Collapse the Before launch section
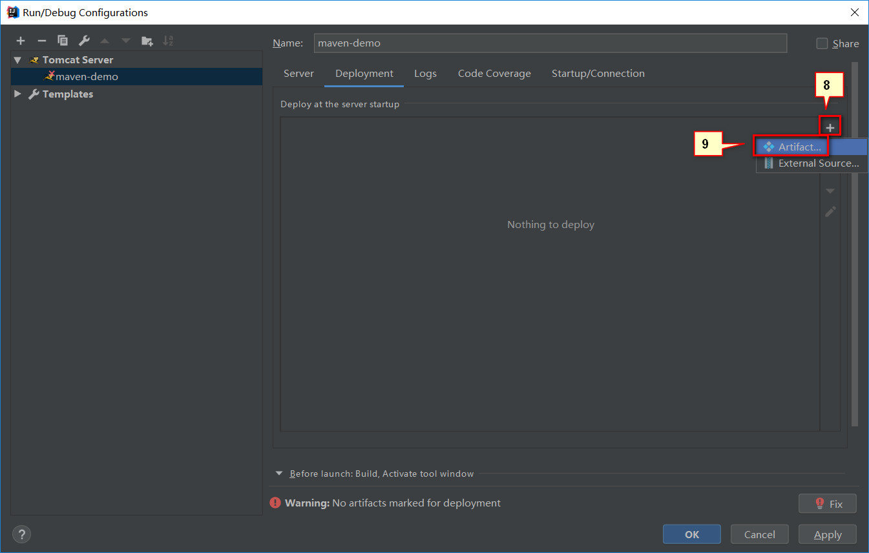The image size is (869, 553). (x=279, y=474)
